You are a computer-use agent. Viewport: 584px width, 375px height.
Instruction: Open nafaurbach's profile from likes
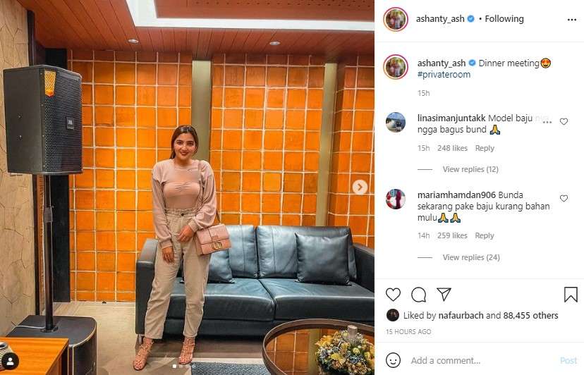tap(461, 315)
